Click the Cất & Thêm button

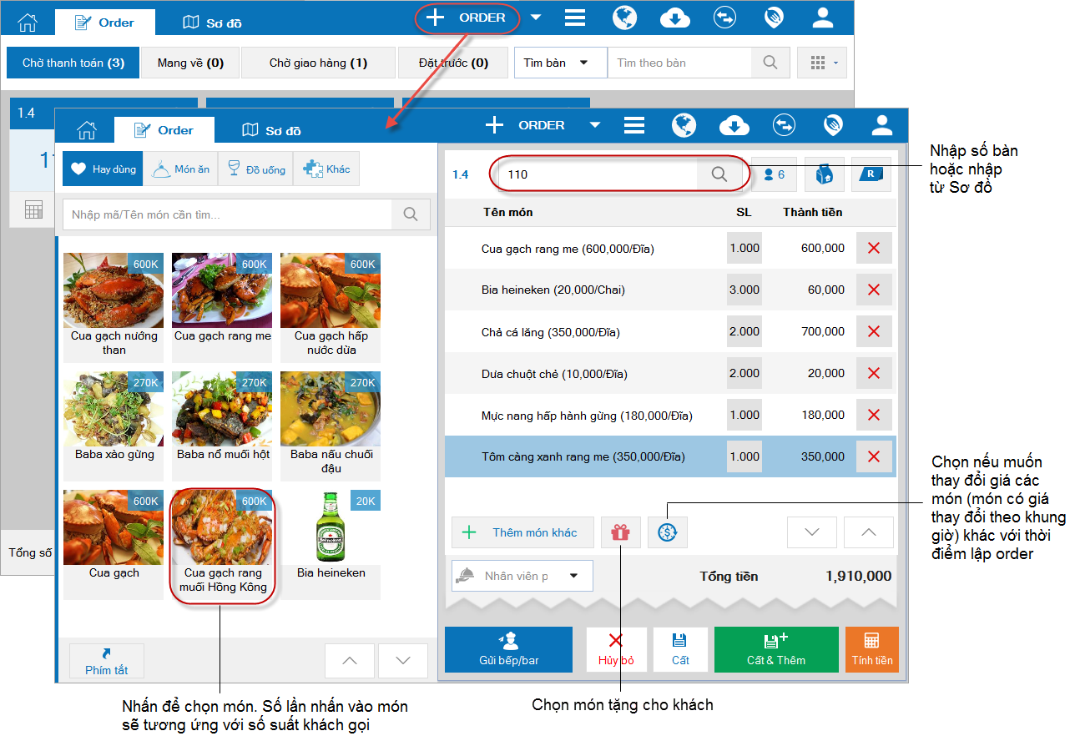(x=776, y=649)
